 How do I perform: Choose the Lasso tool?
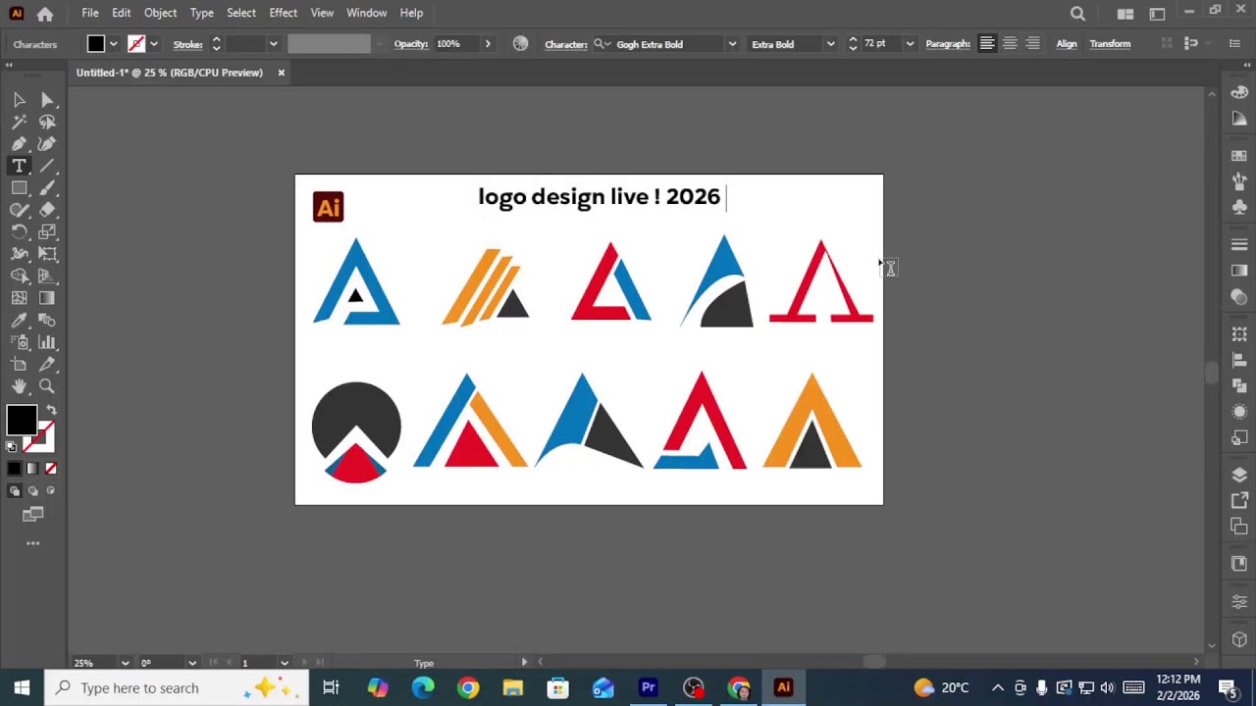(x=47, y=123)
